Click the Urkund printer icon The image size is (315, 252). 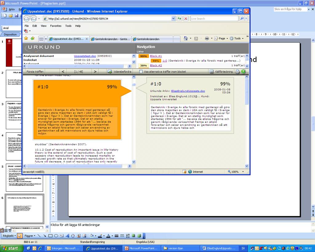tap(237, 72)
